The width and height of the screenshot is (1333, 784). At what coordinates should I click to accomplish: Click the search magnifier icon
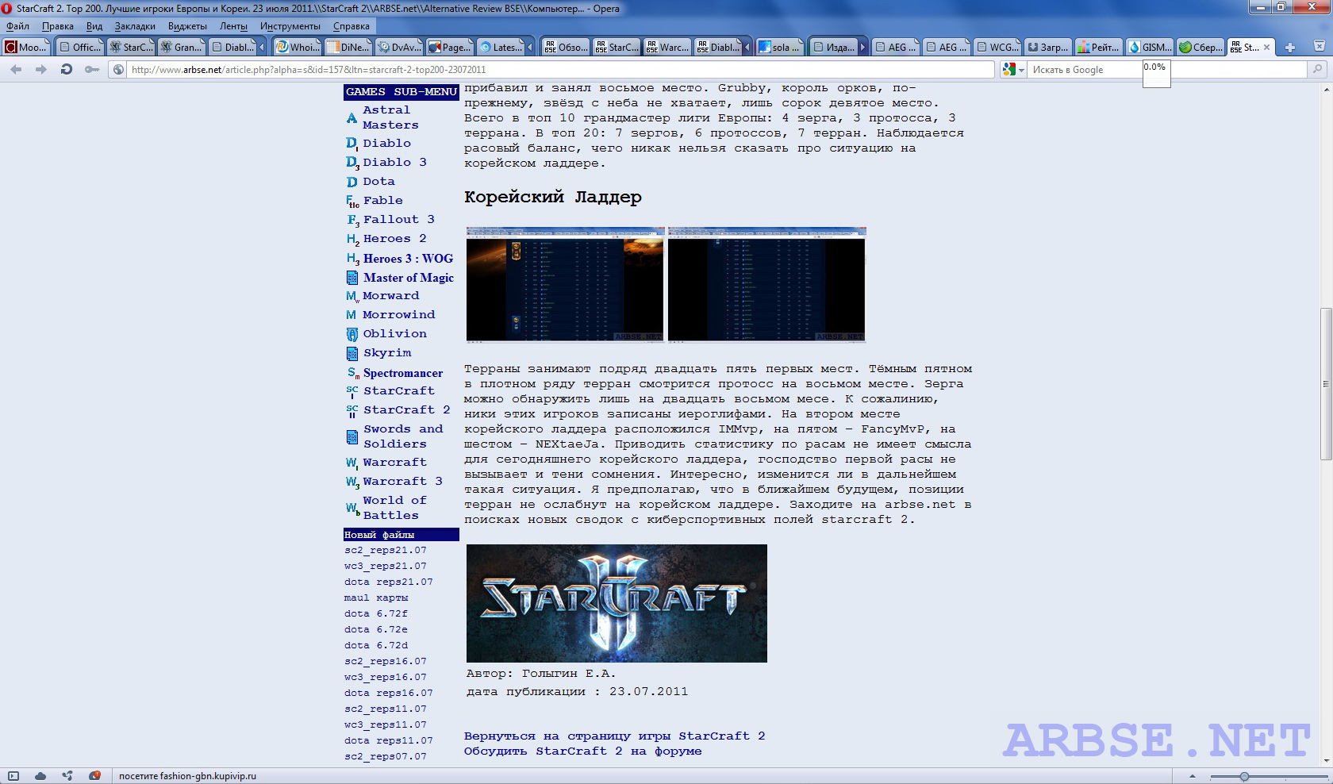click(x=1318, y=70)
